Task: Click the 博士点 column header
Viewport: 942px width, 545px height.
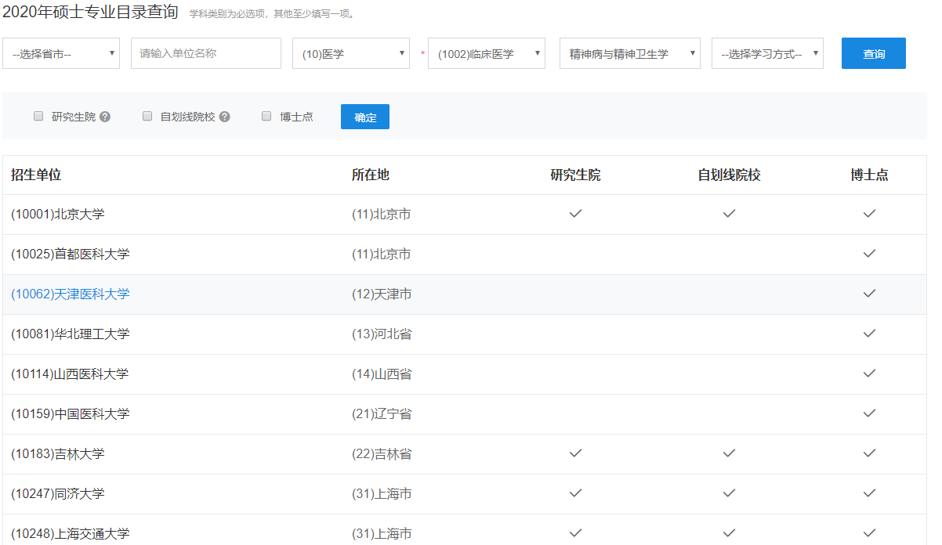Action: click(870, 175)
